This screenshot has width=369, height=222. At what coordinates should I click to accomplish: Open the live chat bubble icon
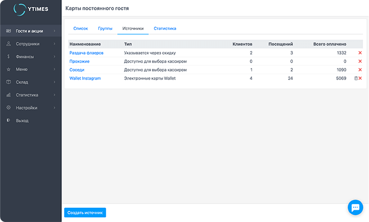[x=354, y=207]
